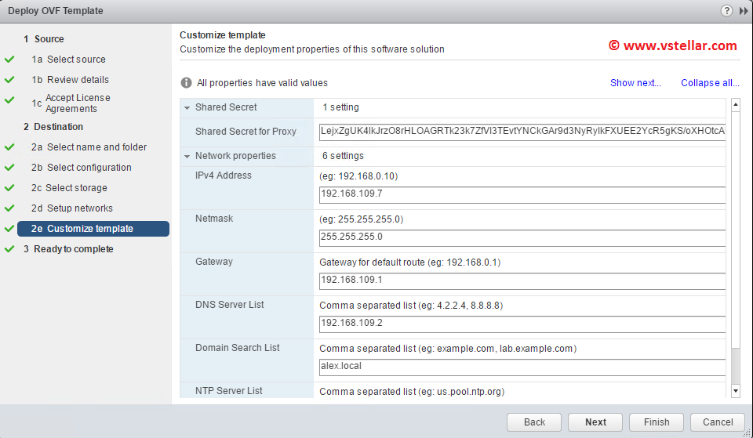The image size is (753, 438).
Task: Click scrollbar up arrow in properties list
Action: click(x=735, y=104)
